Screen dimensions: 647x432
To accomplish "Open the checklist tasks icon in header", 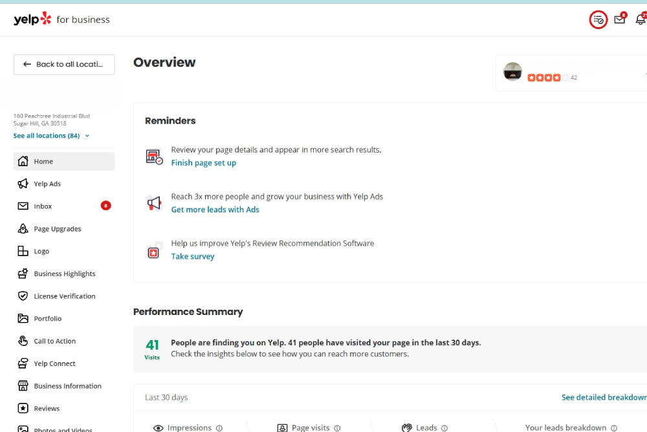I will [598, 20].
